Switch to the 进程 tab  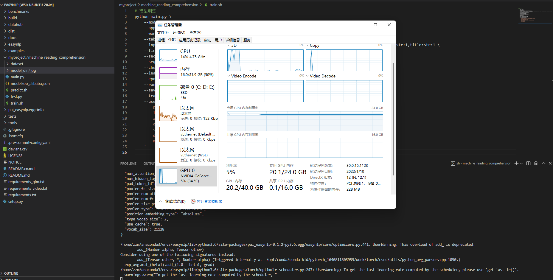161,40
